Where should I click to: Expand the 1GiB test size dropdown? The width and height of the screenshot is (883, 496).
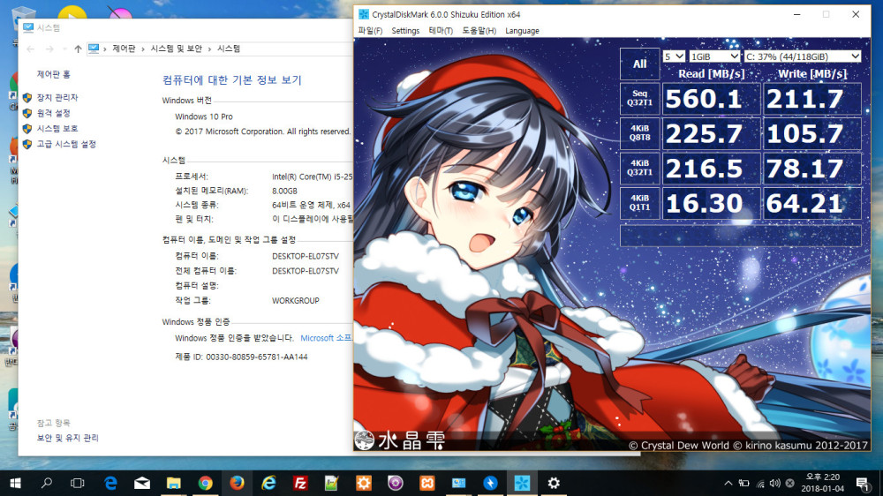click(x=715, y=56)
